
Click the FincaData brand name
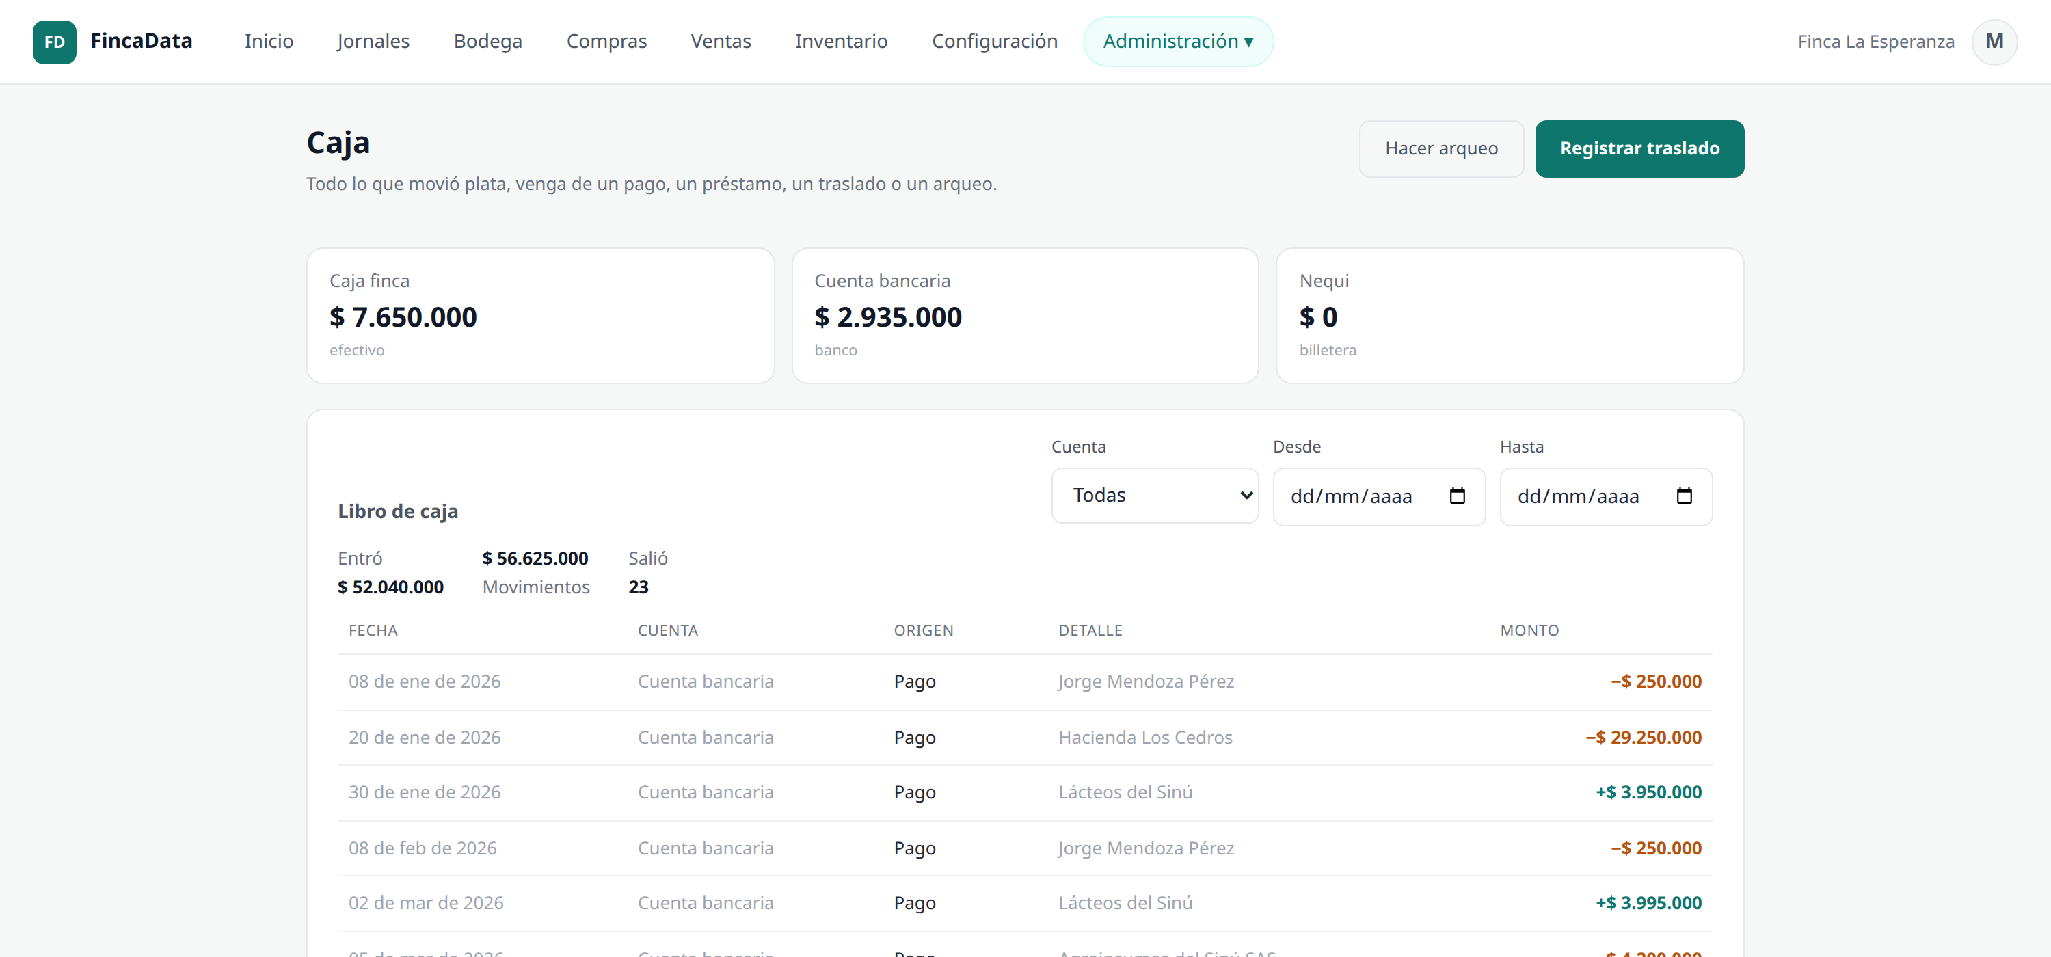[141, 42]
